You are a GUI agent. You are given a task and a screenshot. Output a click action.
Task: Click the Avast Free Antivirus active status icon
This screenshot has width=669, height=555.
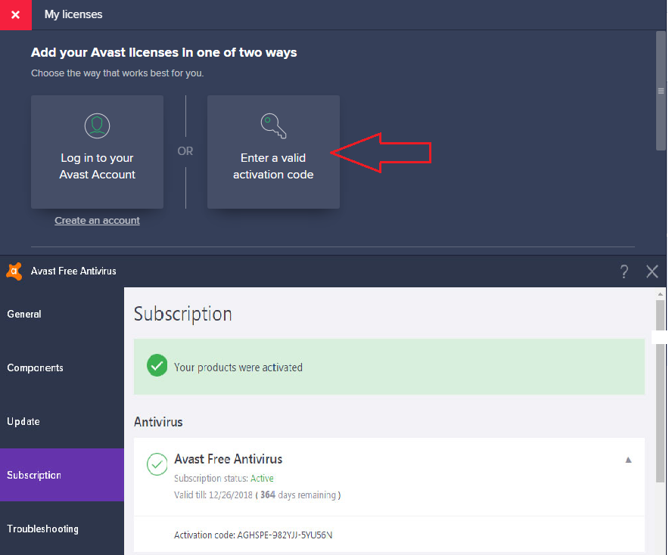tap(157, 464)
